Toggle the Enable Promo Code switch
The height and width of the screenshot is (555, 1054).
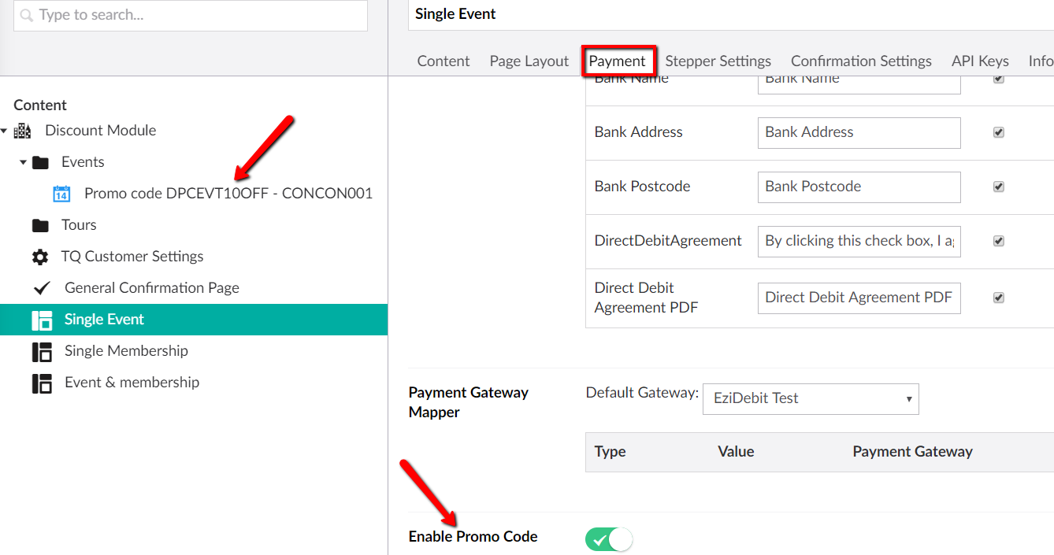pos(609,539)
